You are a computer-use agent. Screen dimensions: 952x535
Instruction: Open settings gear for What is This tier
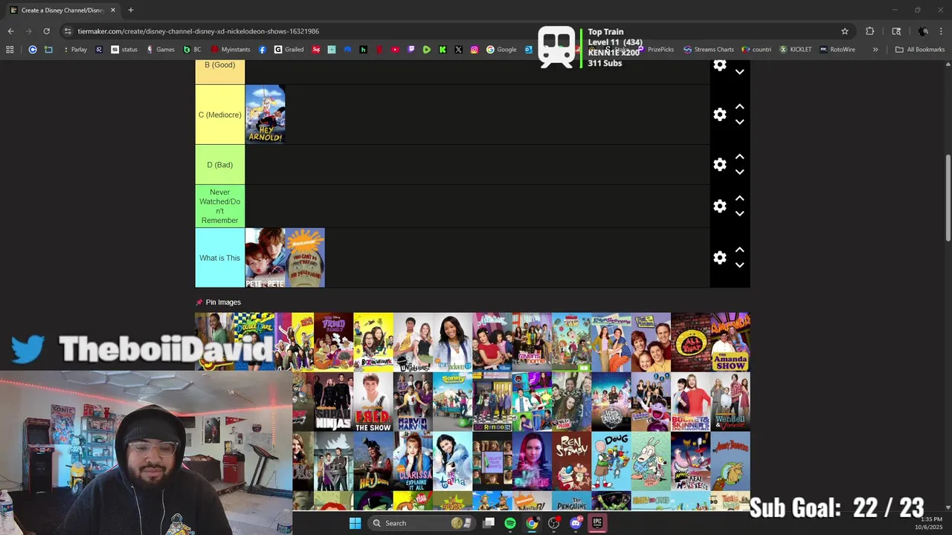point(719,257)
